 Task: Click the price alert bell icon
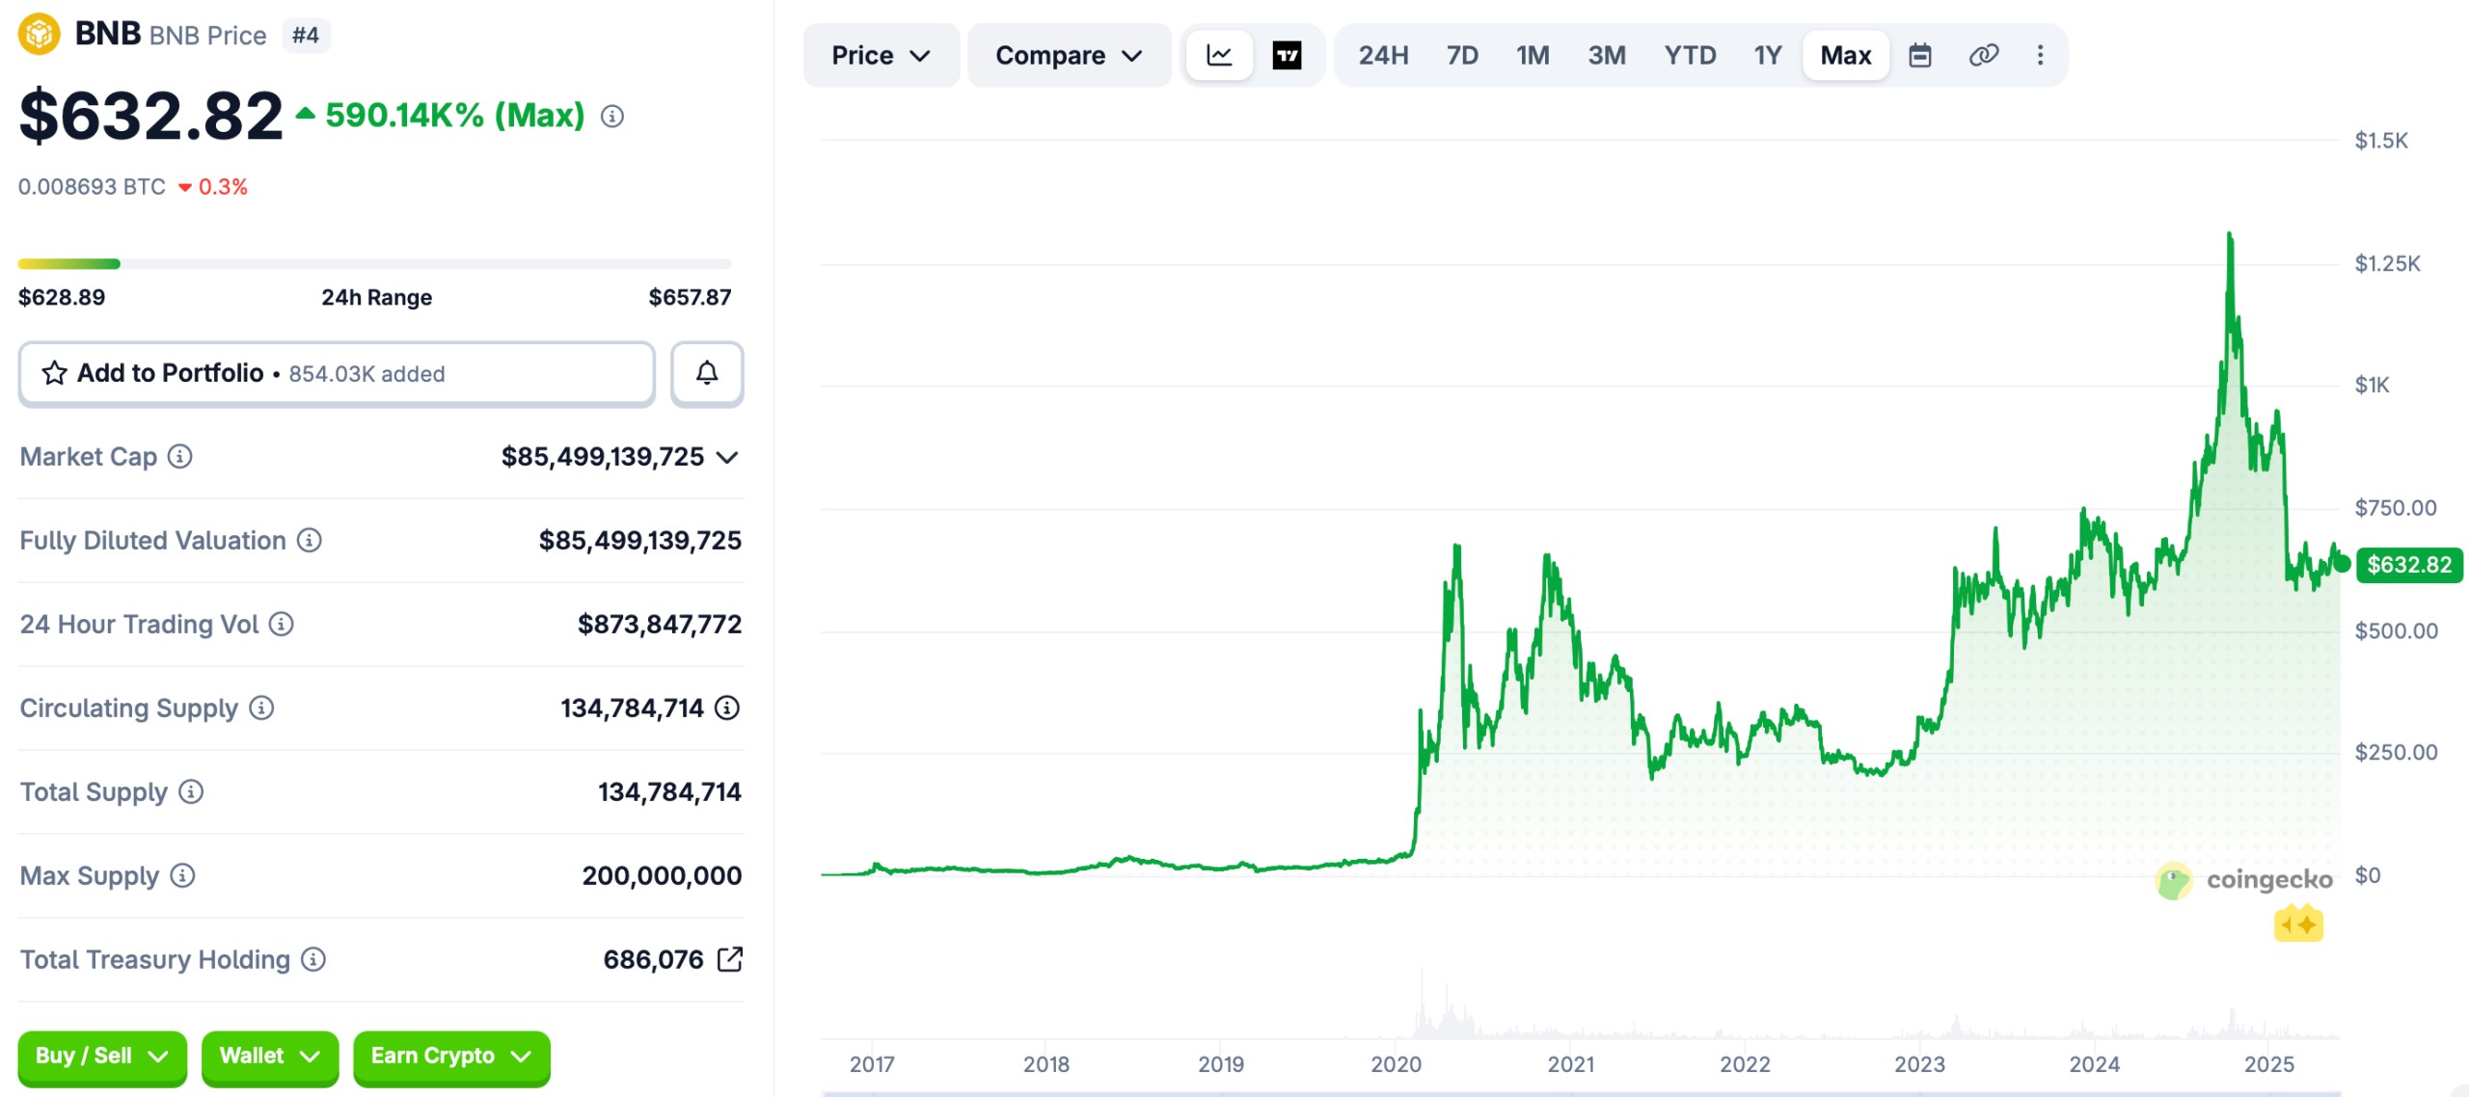click(x=707, y=373)
